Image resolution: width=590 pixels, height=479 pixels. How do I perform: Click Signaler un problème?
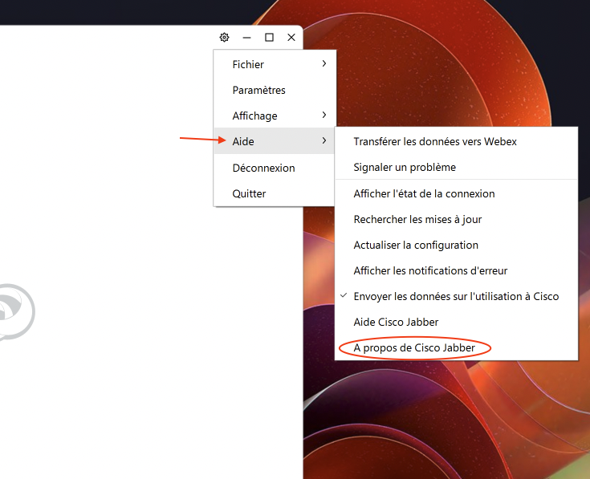point(405,167)
